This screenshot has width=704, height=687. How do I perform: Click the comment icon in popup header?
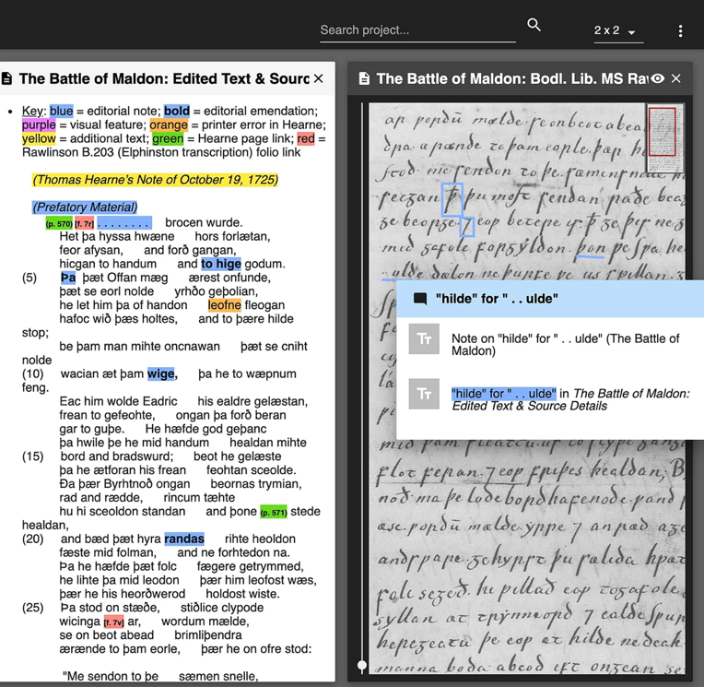[x=420, y=299]
